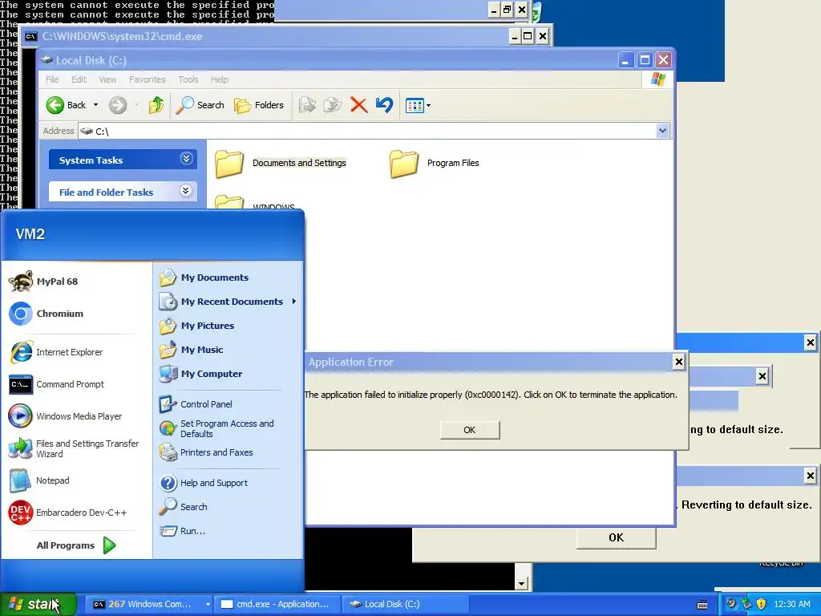Open Notepad from Start menu
Image resolution: width=821 pixels, height=616 pixels.
coord(40,480)
